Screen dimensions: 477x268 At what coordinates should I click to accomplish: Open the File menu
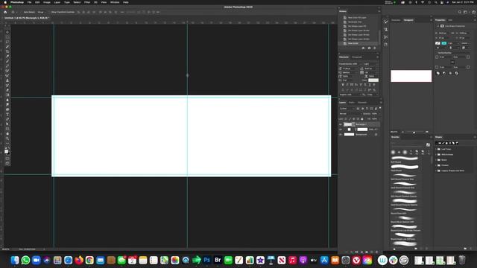[x=29, y=2]
